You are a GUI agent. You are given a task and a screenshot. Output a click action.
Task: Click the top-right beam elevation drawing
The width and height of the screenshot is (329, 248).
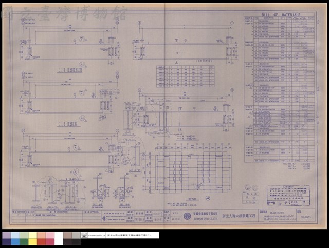pyautogui.click(x=186, y=43)
